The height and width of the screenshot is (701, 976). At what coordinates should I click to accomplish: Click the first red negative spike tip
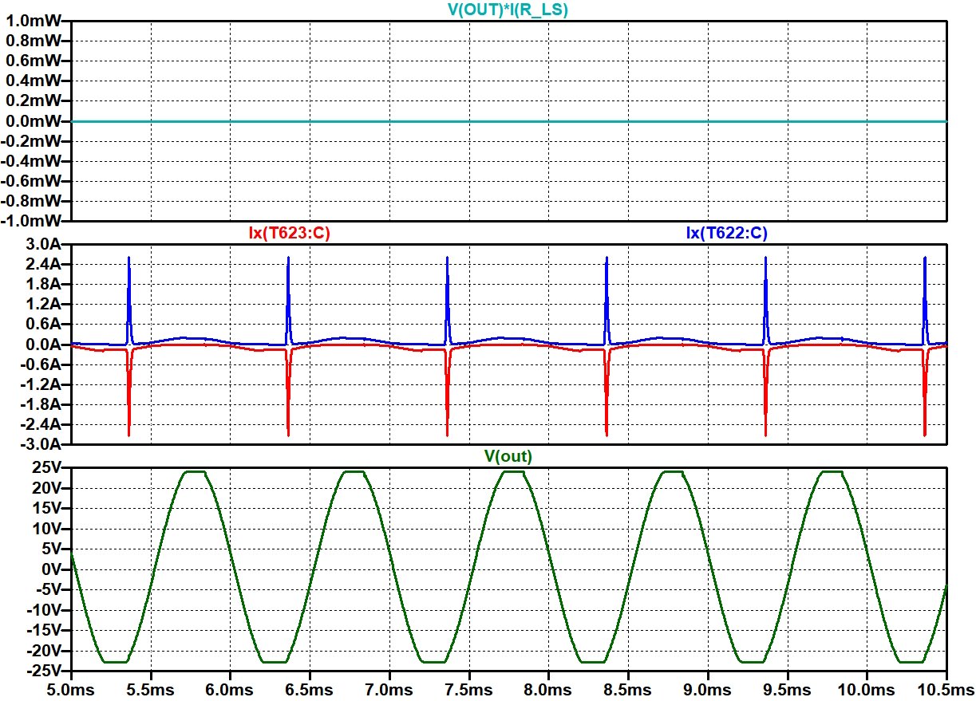pos(128,435)
